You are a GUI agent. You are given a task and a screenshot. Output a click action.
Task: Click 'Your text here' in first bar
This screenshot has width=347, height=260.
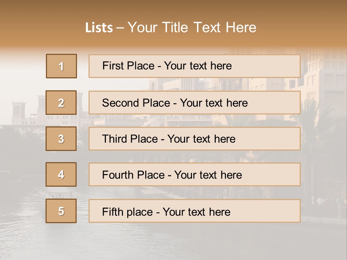click(198, 66)
